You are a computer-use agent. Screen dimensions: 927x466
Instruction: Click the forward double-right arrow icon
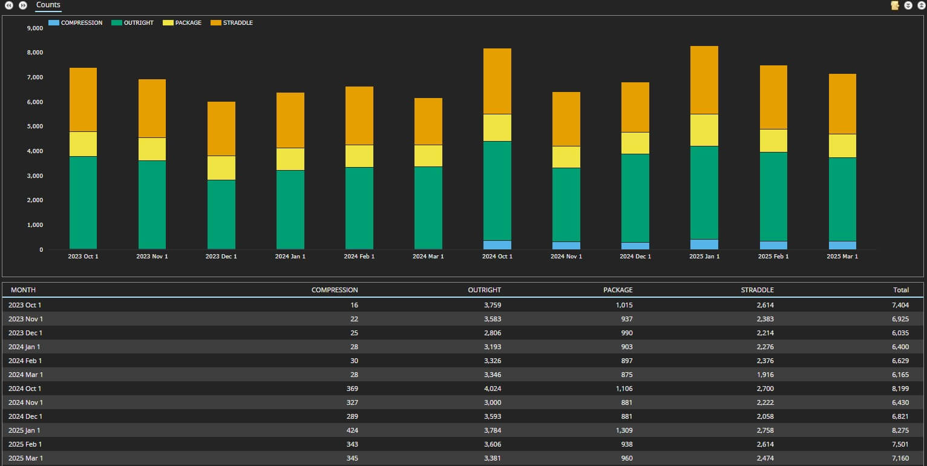tap(23, 5)
